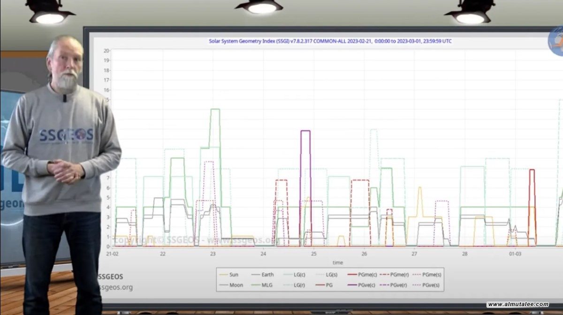Click the SSGEOS logo on the sweater
This screenshot has width=563, height=315.
point(66,135)
